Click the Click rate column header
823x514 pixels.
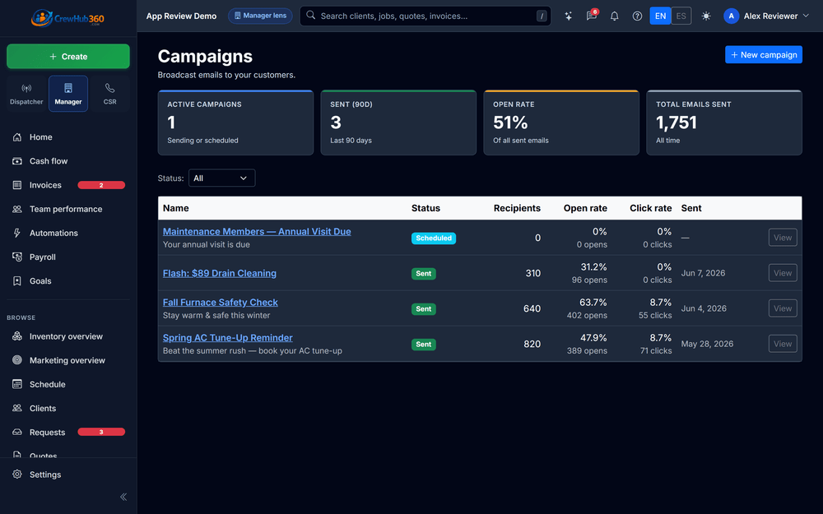[651, 208]
